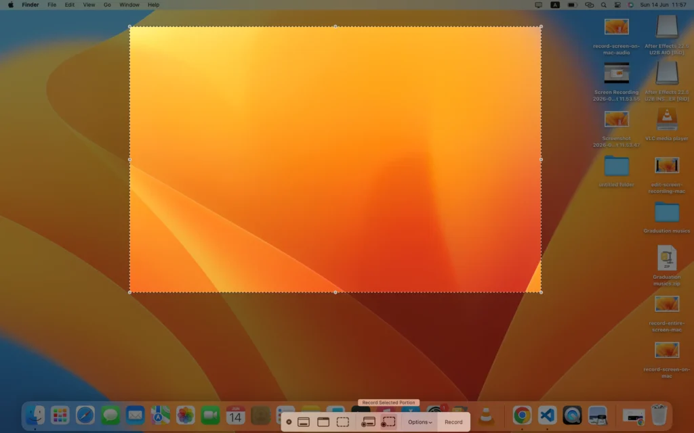Click top-middle edge handle of recording selection

pos(335,26)
